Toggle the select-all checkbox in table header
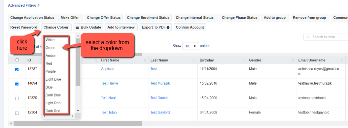 [x=17, y=60]
